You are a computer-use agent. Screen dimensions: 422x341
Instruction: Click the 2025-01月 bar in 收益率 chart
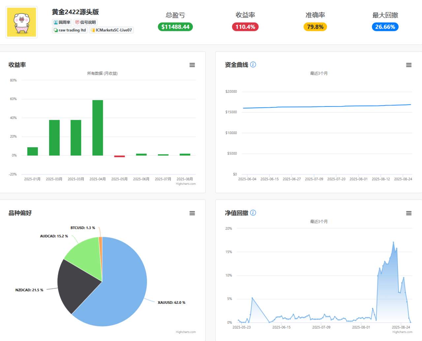(33, 151)
